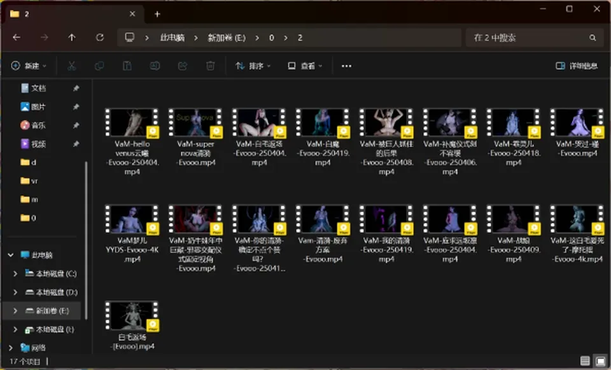Select the VaM-hello venus video thumbnail
The image size is (611, 370).
(132, 122)
